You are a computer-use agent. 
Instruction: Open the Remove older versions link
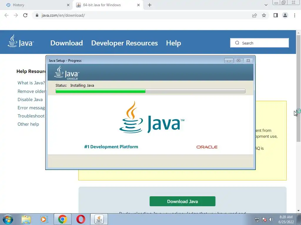31,91
